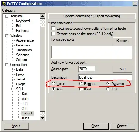Select the Local radio button

(x=53, y=83)
